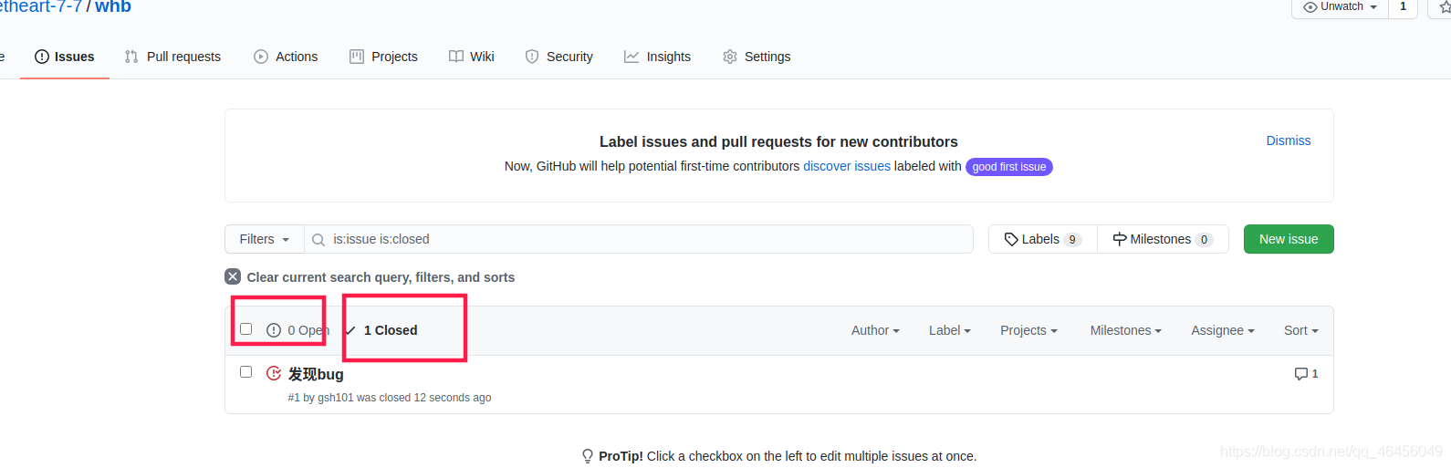Image resolution: width=1451 pixels, height=468 pixels.
Task: Open the Issues tab
Action: pyautogui.click(x=65, y=57)
